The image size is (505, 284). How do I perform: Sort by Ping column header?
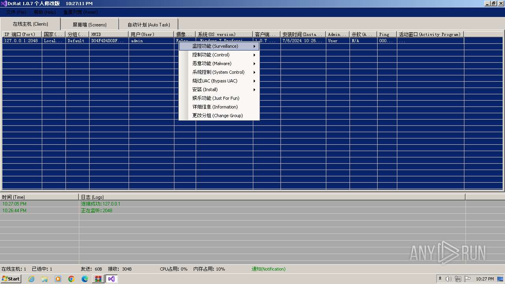(387, 34)
